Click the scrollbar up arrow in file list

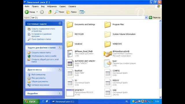tap(160, 21)
